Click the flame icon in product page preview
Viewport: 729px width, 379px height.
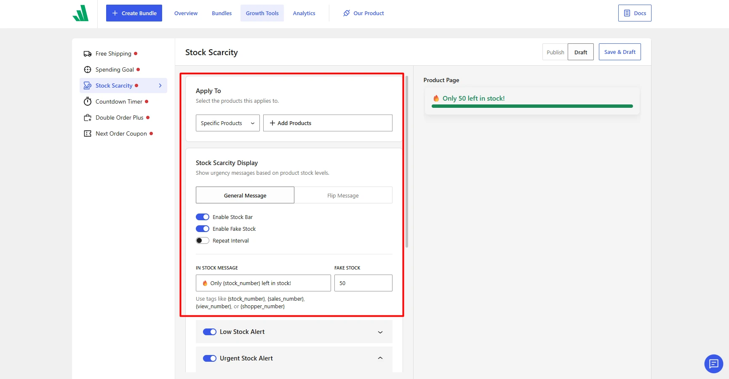tap(436, 98)
